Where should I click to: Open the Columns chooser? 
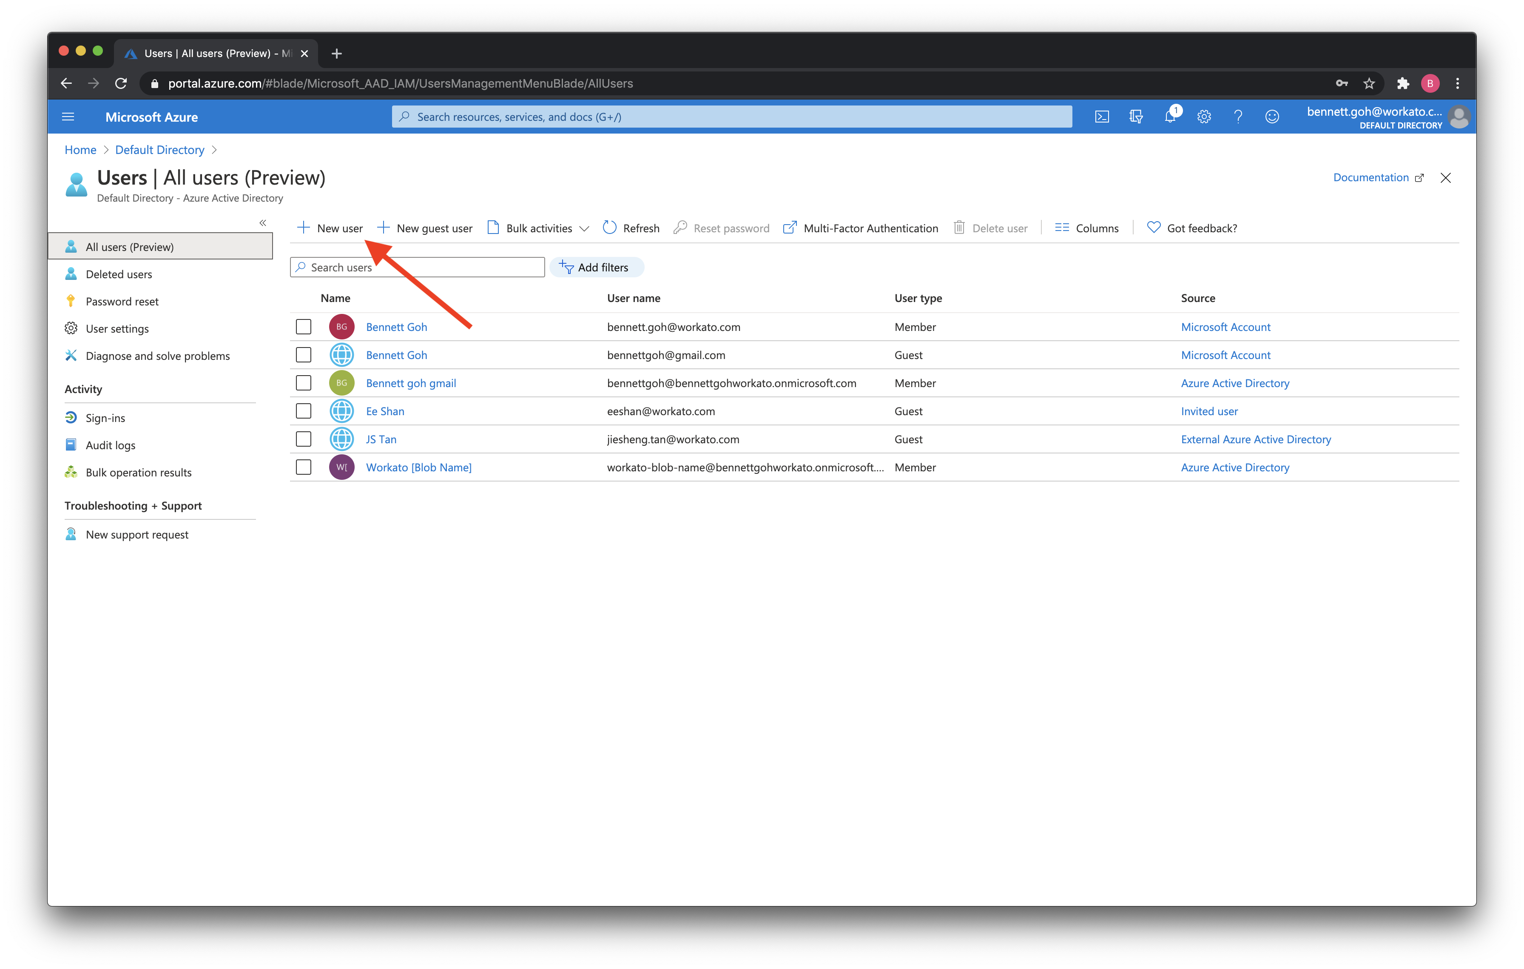(x=1087, y=228)
